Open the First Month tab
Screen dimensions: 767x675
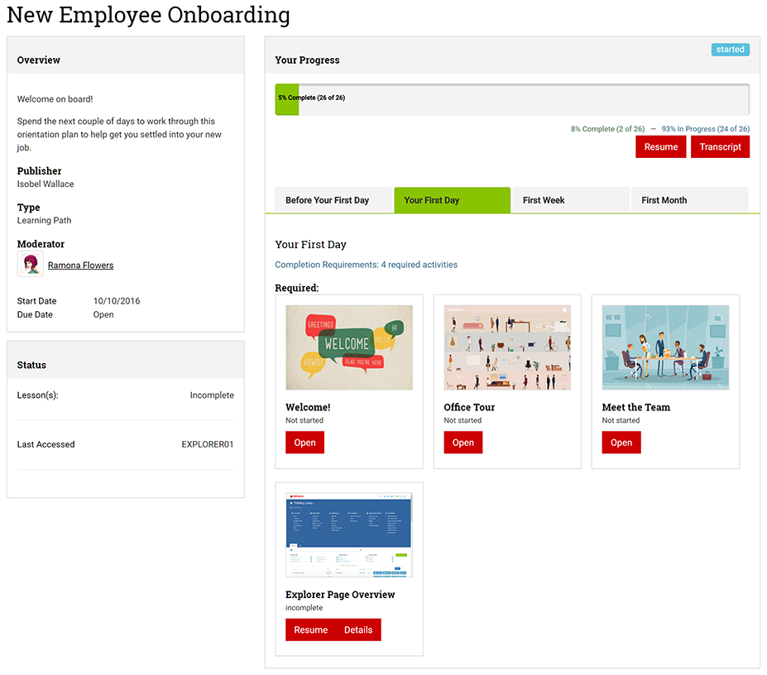[664, 200]
